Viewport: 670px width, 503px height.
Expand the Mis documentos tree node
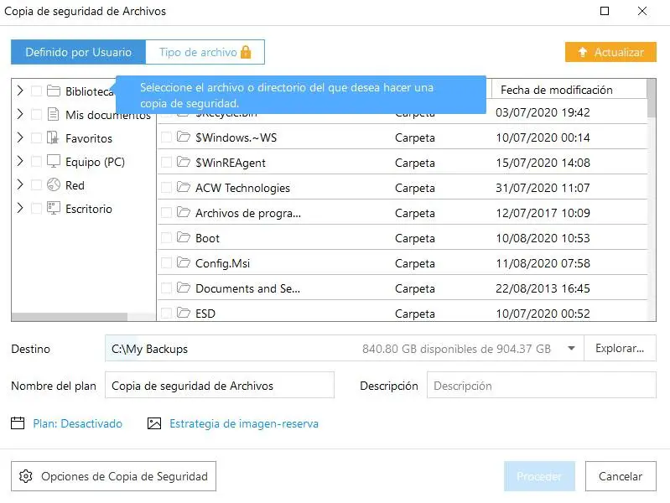pyautogui.click(x=20, y=115)
